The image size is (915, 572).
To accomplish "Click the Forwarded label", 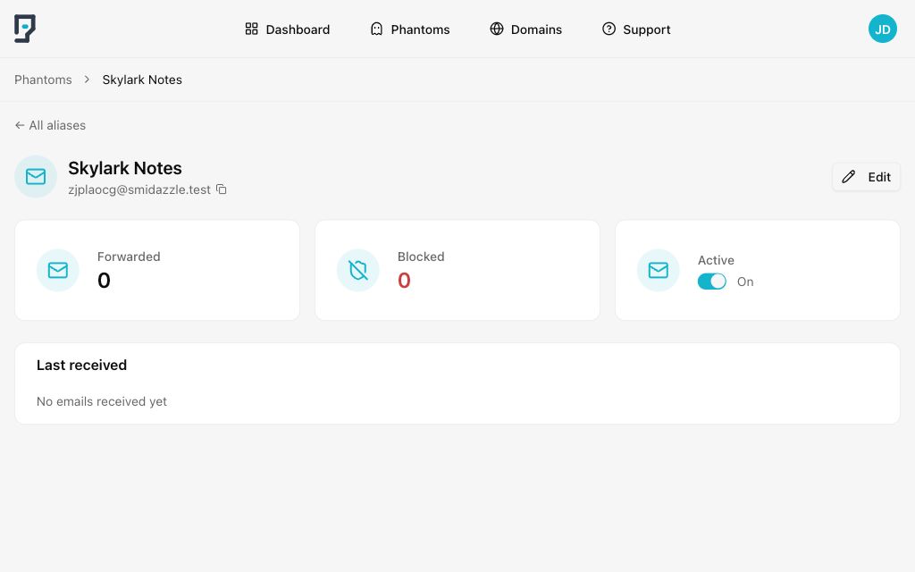I will [x=129, y=257].
